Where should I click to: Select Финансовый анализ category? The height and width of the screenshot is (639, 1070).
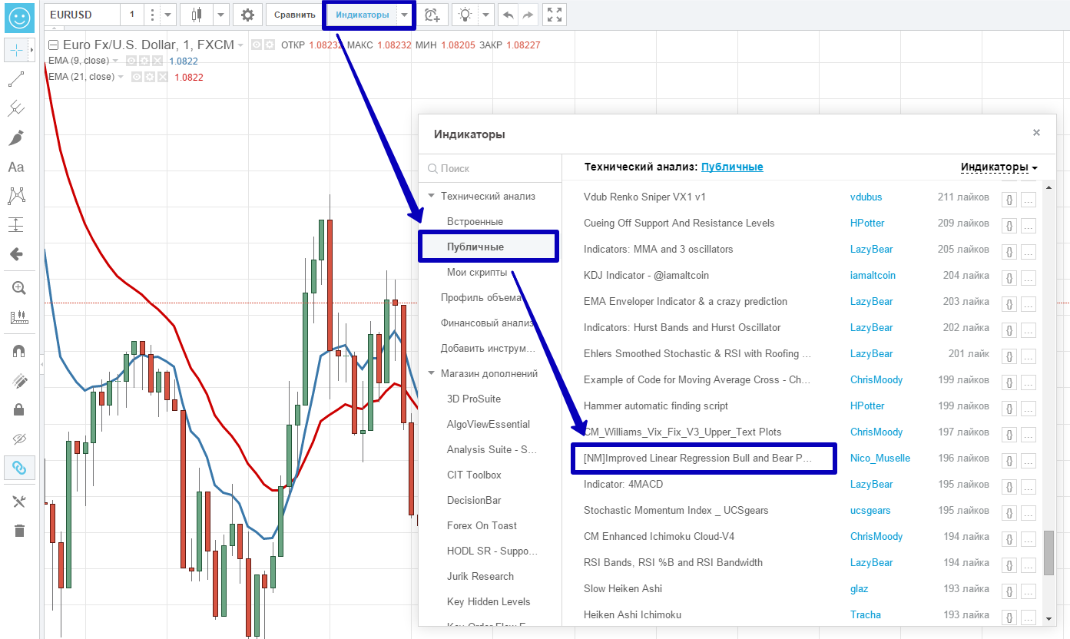tap(489, 323)
